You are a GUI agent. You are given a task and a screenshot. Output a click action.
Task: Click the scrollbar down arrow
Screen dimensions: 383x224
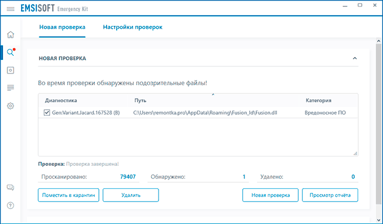pos(379,220)
